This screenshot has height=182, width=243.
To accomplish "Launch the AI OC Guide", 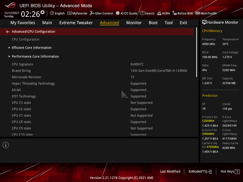I will tap(127, 13).
